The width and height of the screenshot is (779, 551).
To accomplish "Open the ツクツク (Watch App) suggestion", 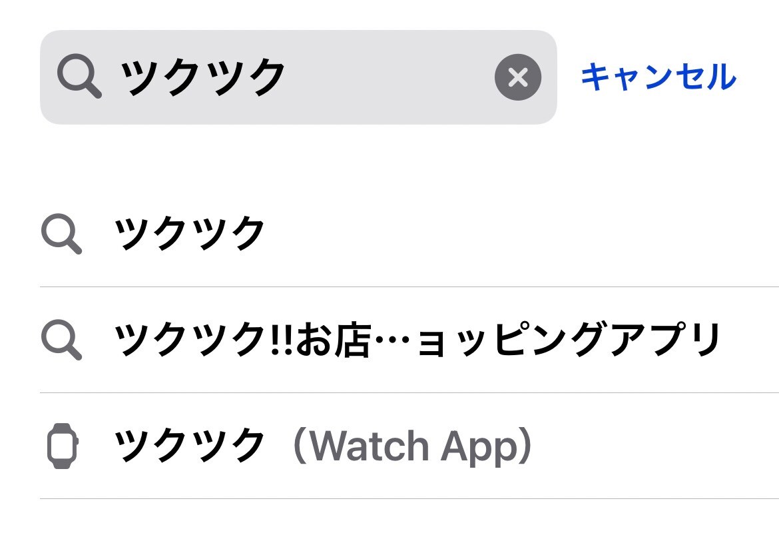I will pyautogui.click(x=324, y=446).
